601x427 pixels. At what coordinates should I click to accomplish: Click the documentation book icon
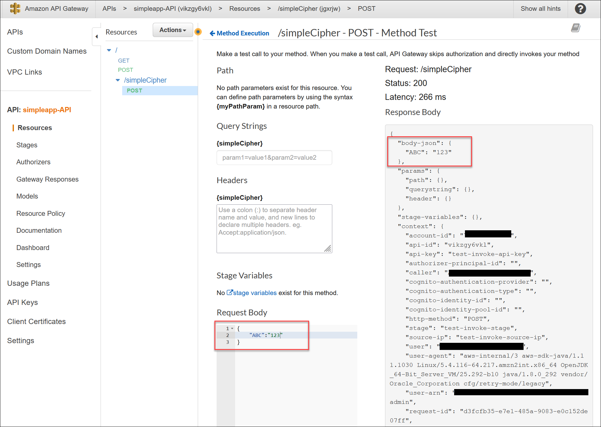pyautogui.click(x=575, y=28)
